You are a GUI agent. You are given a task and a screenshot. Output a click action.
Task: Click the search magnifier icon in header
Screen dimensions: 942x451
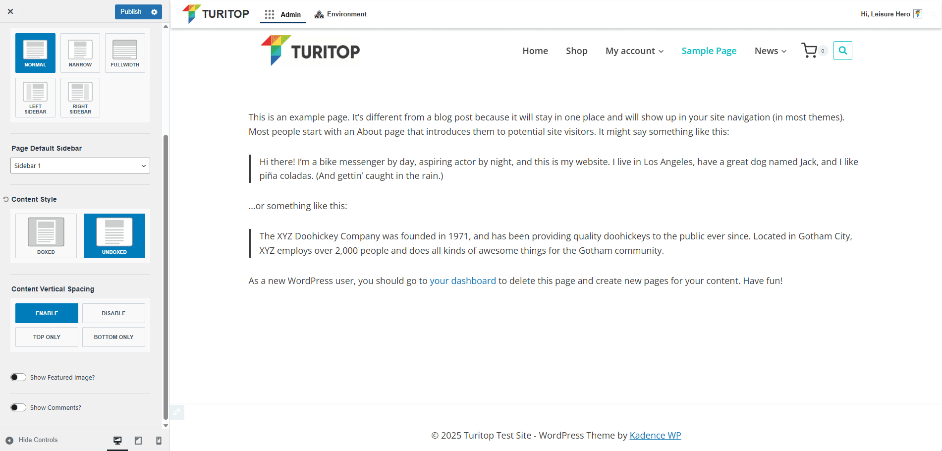pyautogui.click(x=842, y=51)
